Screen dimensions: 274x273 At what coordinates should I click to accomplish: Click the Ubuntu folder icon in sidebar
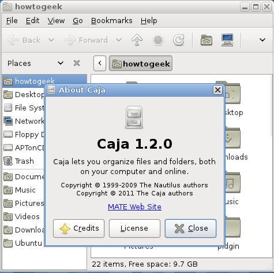click(x=8, y=243)
